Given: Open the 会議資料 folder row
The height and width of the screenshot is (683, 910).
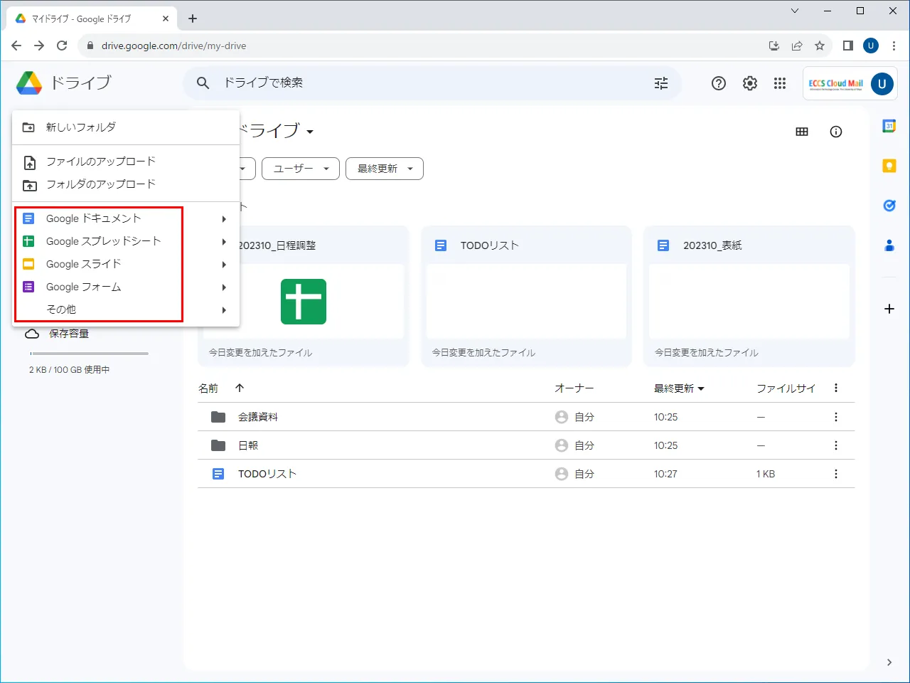Looking at the screenshot, I should [258, 417].
